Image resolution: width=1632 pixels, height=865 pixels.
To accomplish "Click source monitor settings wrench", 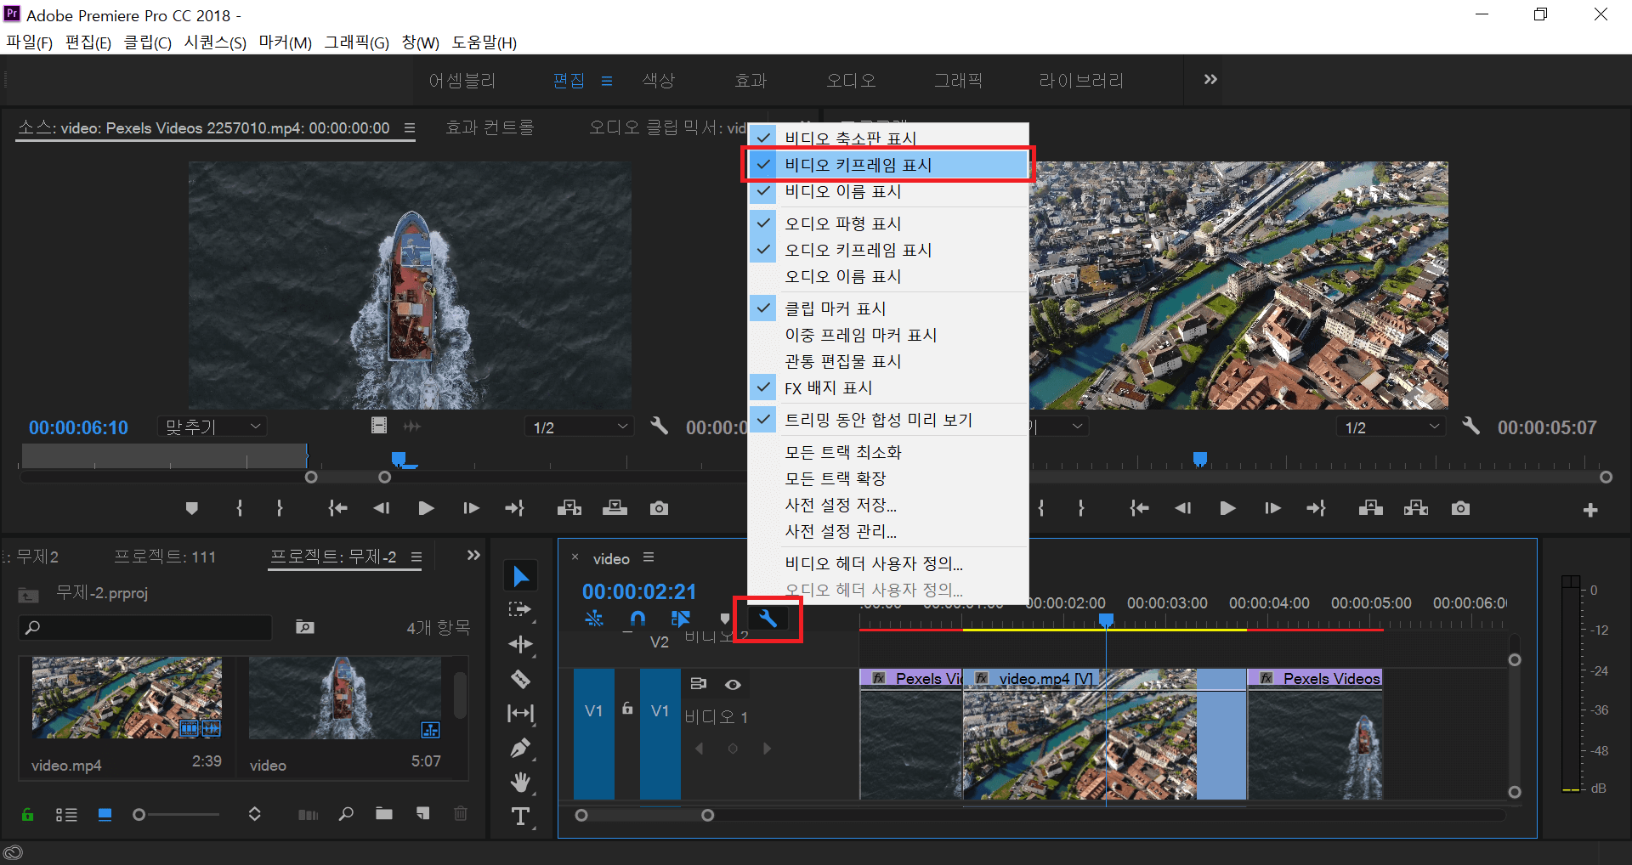I will point(659,426).
